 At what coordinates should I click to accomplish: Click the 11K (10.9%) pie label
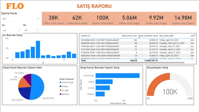click(19, 73)
